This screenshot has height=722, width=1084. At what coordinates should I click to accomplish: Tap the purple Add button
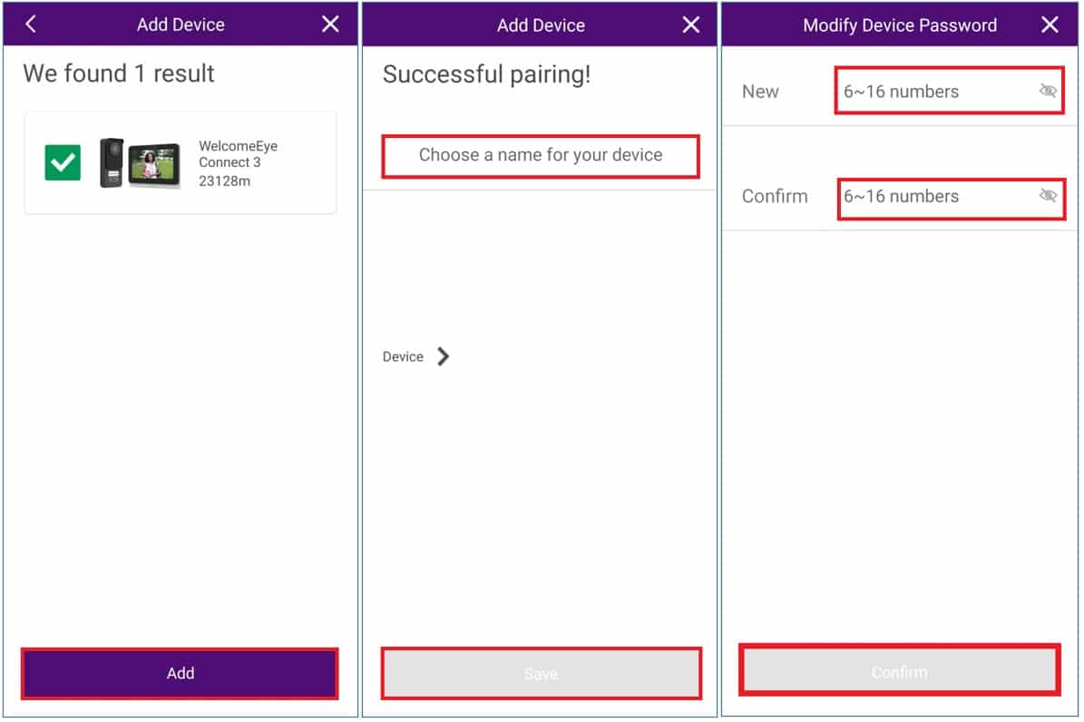pos(180,674)
